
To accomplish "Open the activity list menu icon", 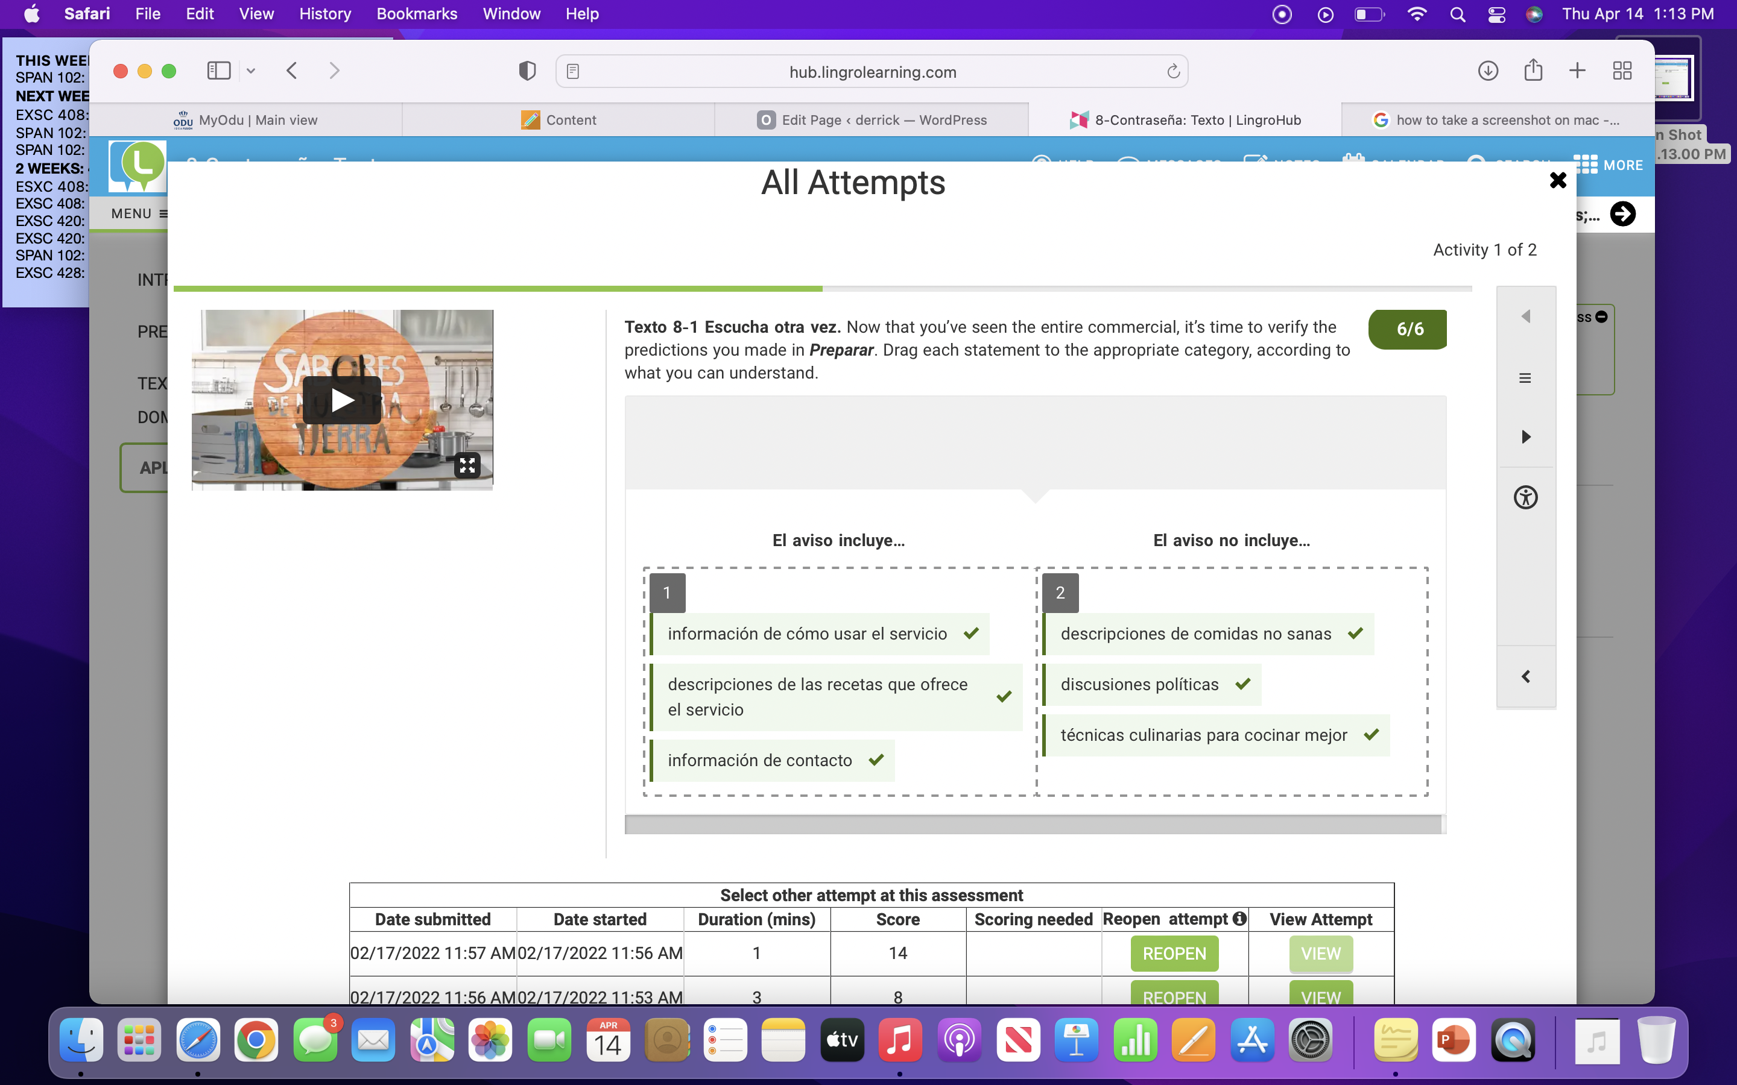I will tap(1525, 378).
